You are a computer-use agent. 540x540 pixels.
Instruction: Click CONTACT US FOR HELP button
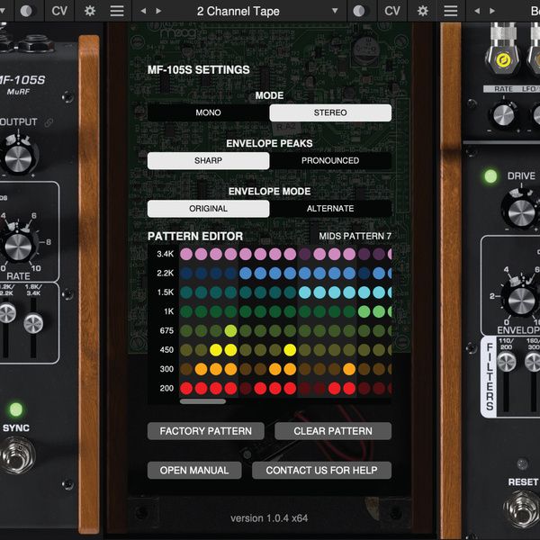321,471
